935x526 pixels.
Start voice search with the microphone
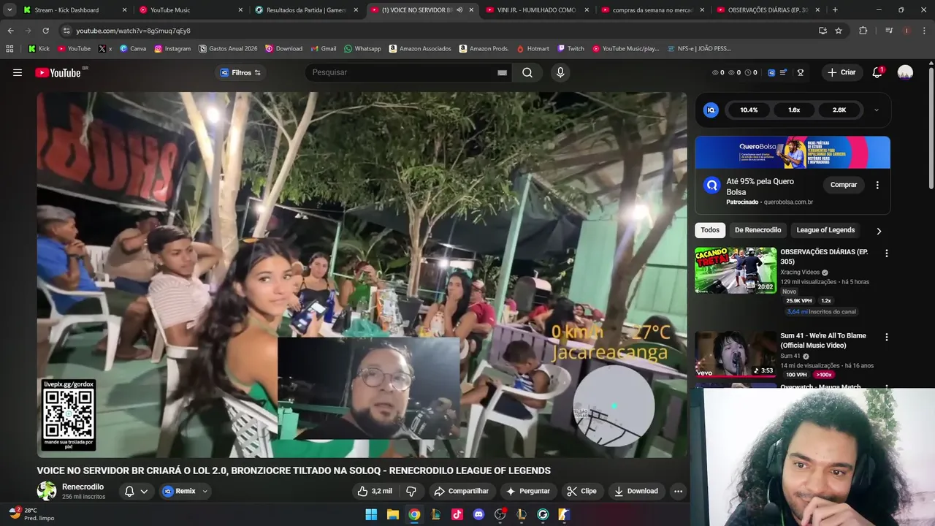pos(560,72)
